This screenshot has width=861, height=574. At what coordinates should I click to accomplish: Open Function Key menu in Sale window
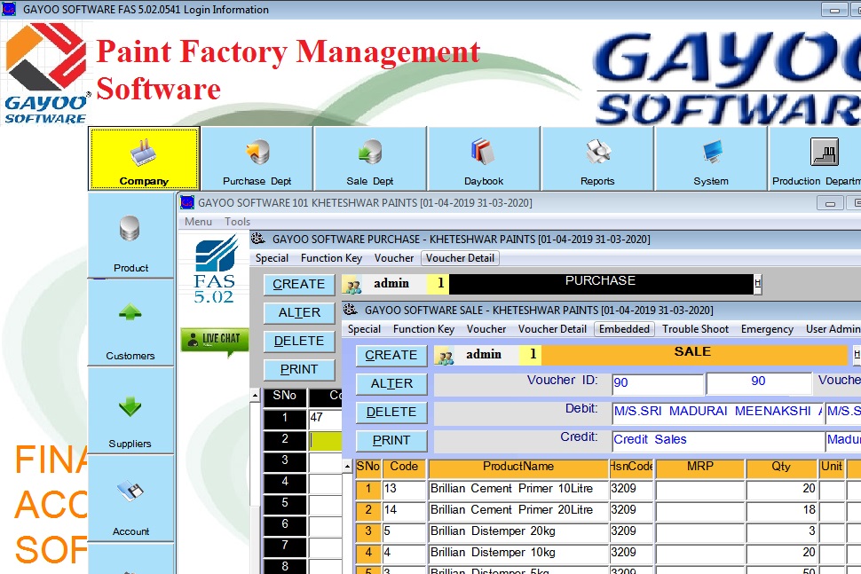(423, 329)
